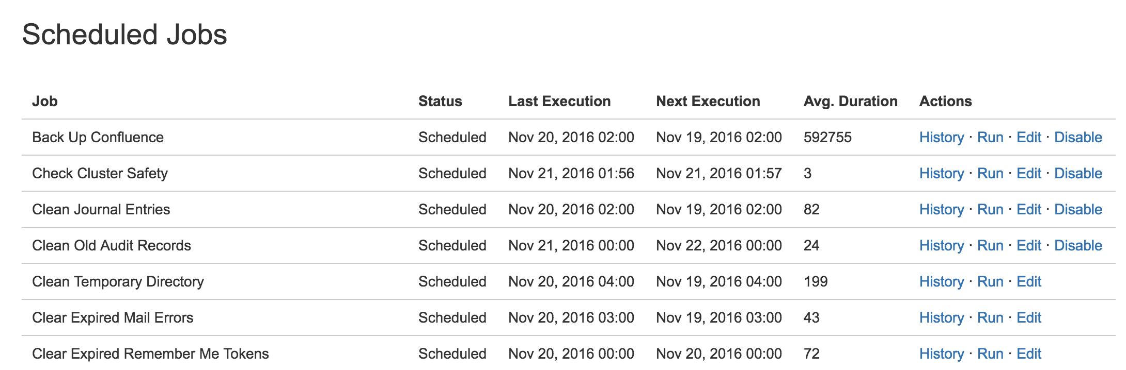Open History for Clean Old Audit Records

coord(942,245)
